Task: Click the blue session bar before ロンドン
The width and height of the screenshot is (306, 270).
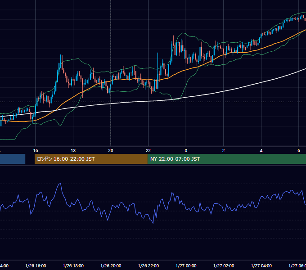Action: click(x=13, y=159)
